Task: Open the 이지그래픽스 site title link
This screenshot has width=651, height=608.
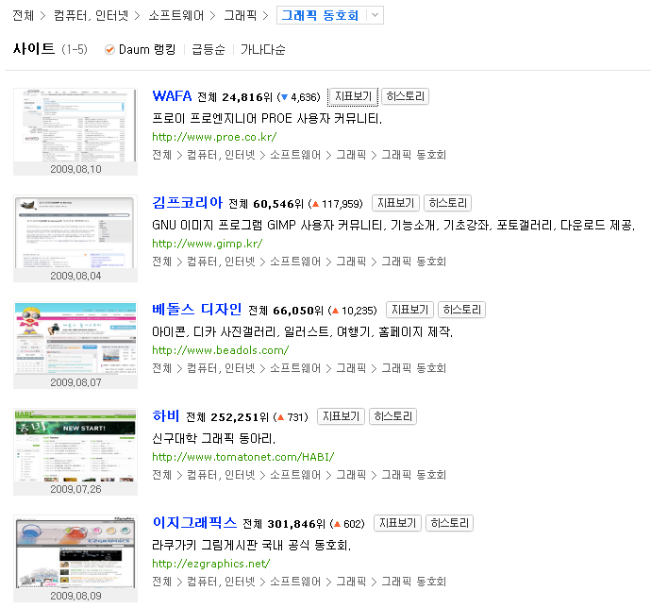Action: click(194, 523)
